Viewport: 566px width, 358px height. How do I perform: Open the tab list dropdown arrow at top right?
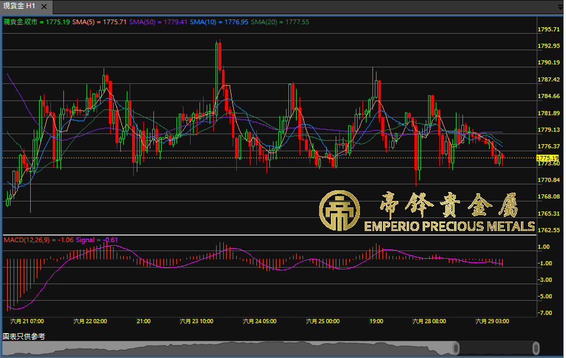tap(560, 7)
